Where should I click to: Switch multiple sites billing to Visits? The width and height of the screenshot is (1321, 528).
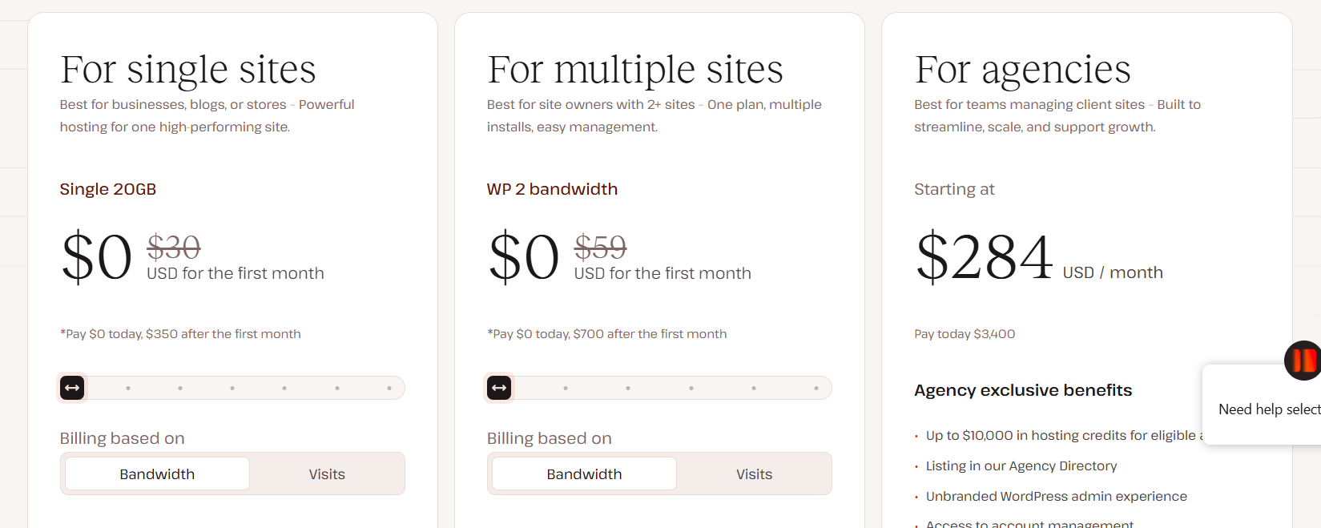point(754,474)
